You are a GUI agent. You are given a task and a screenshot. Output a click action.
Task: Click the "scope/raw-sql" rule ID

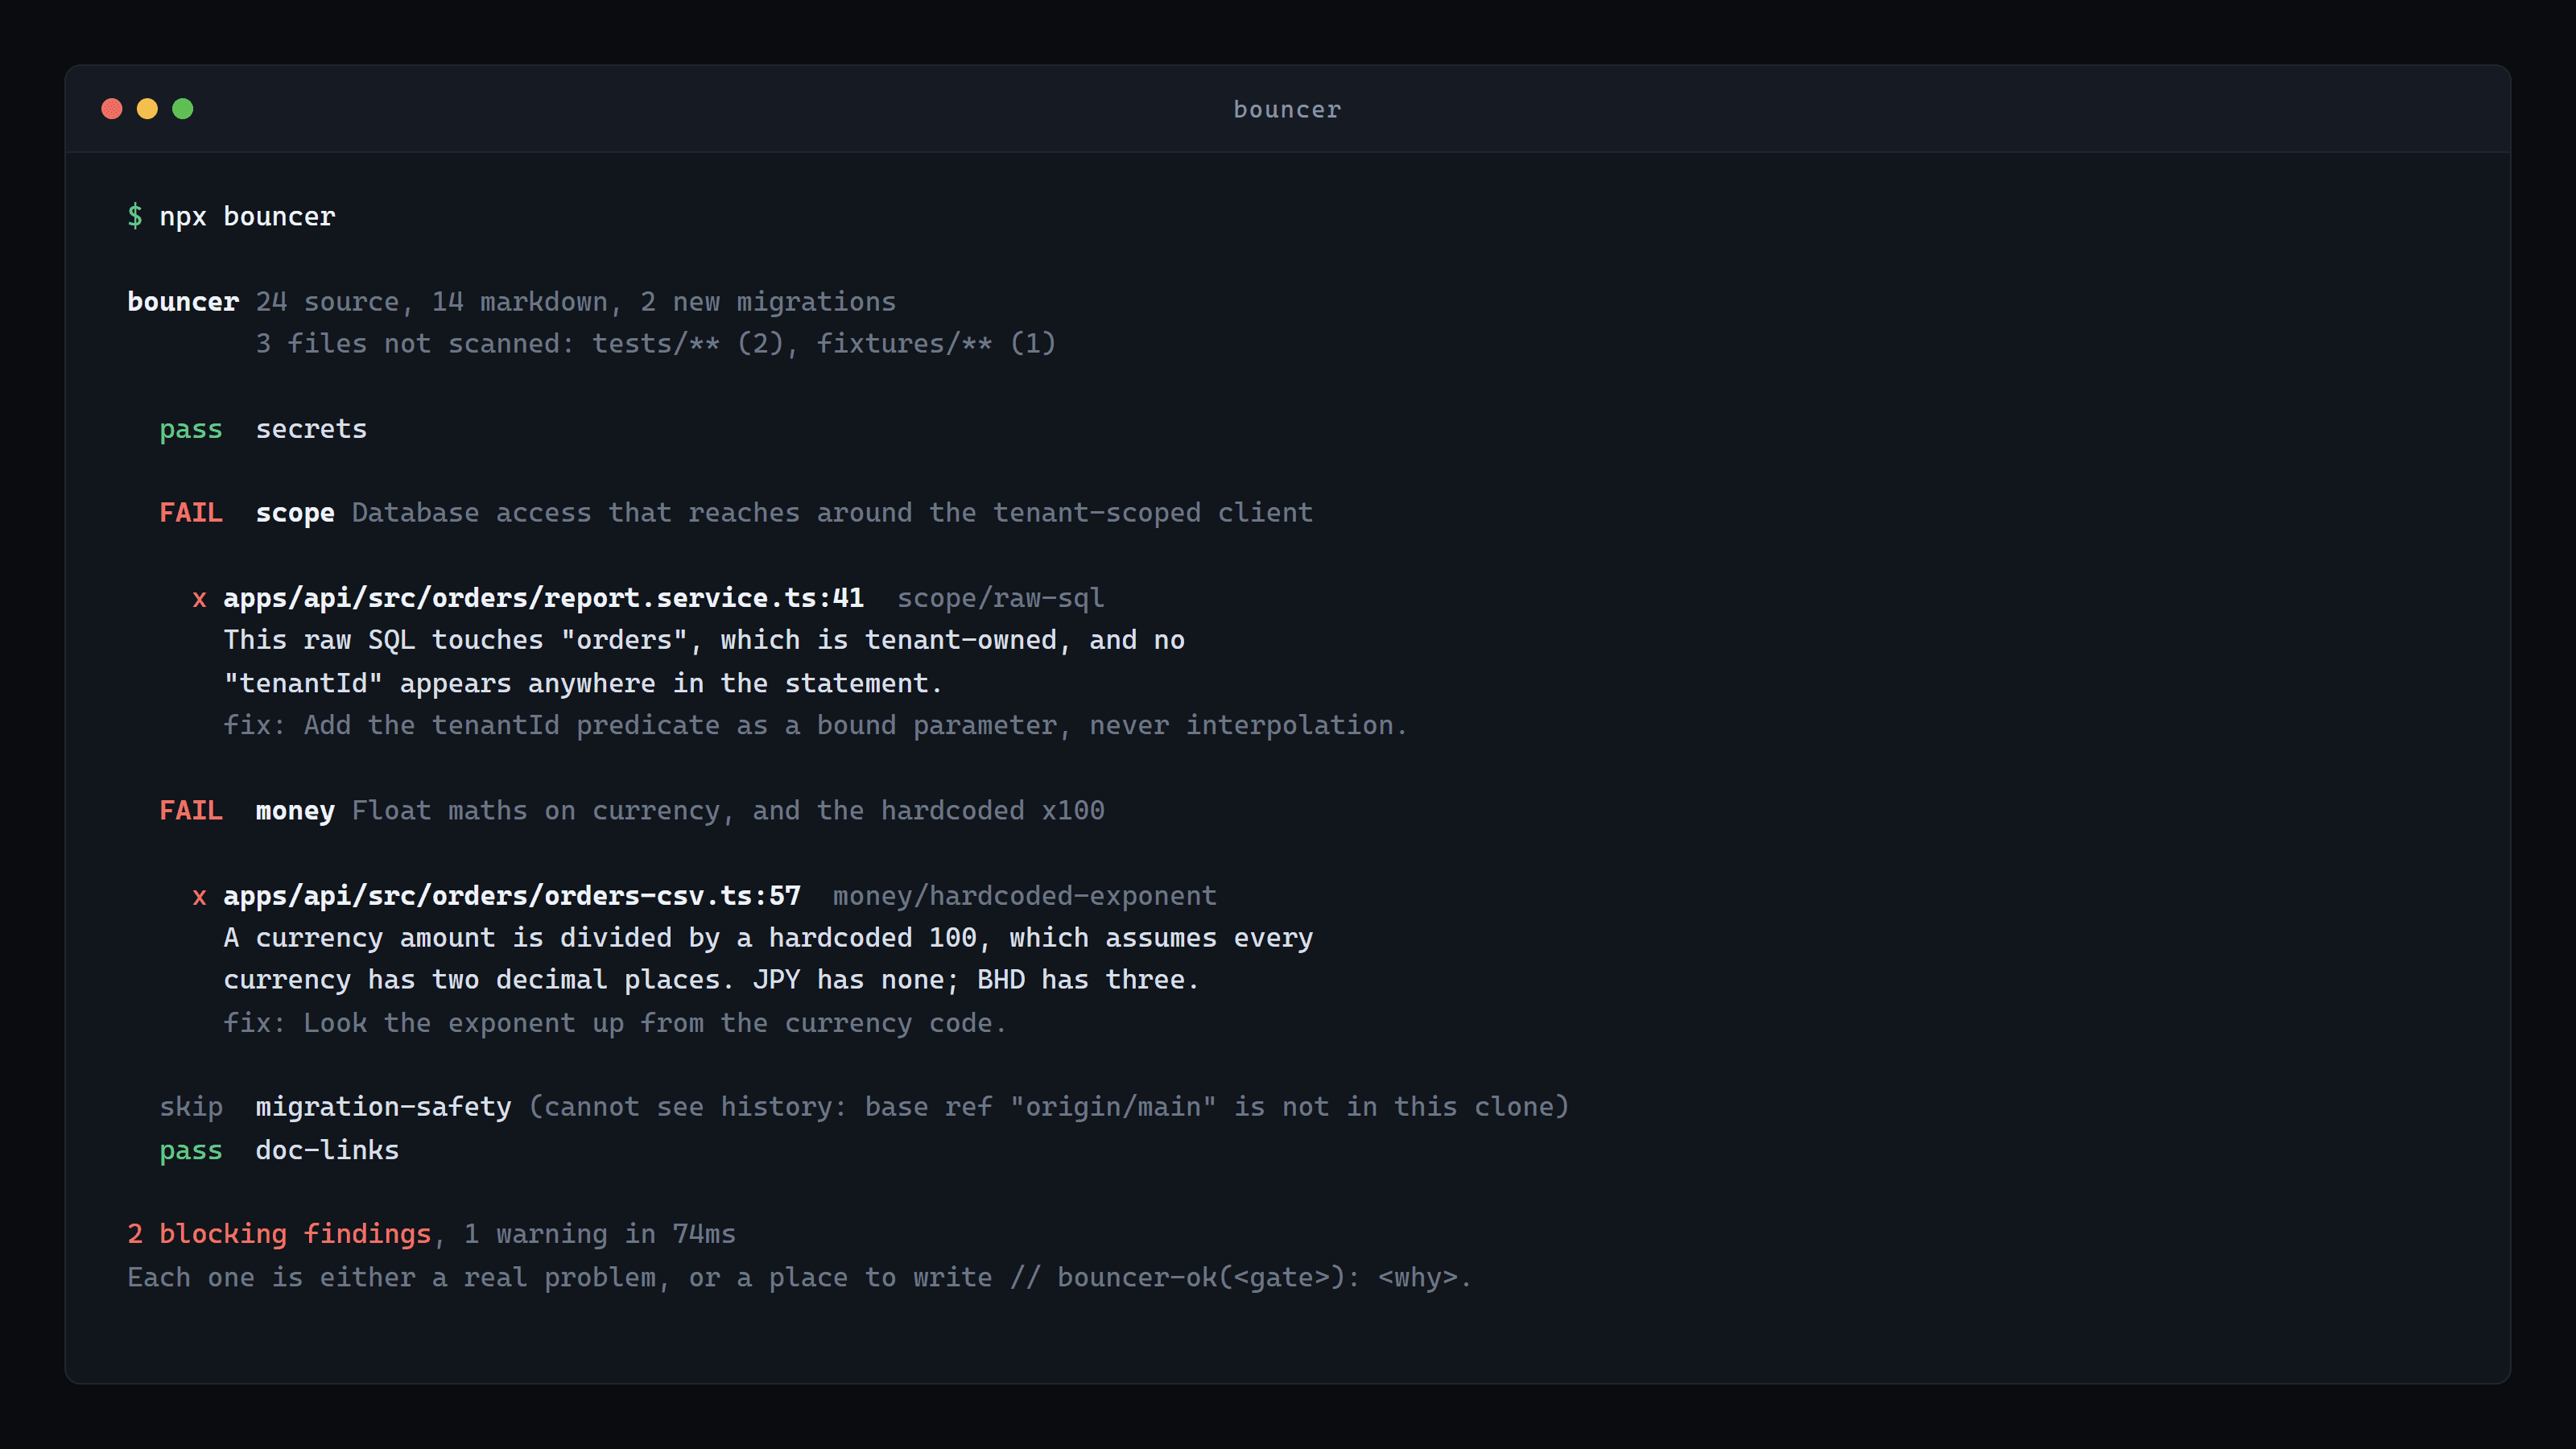coord(1000,598)
